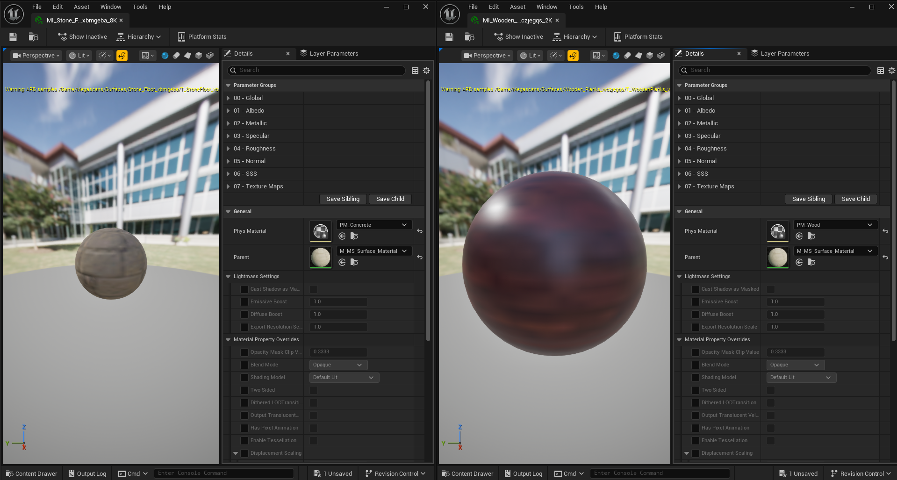
Task: Click the Save icon in the stone material window
Action: [13, 37]
